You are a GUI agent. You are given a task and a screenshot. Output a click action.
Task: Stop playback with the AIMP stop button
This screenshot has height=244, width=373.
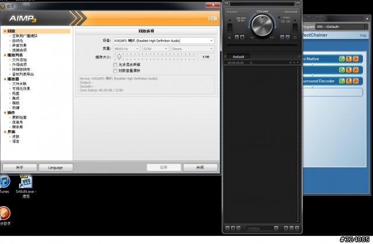(x=242, y=37)
